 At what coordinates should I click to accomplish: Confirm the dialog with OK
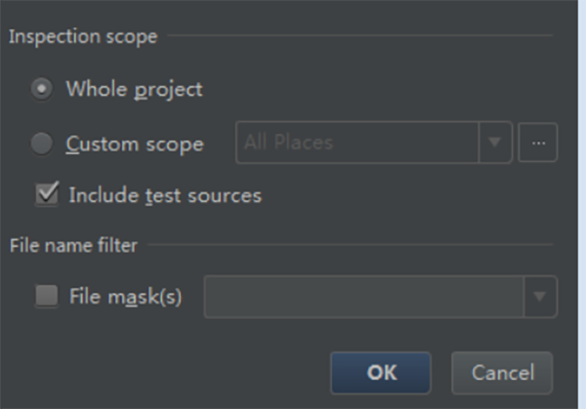(x=381, y=373)
